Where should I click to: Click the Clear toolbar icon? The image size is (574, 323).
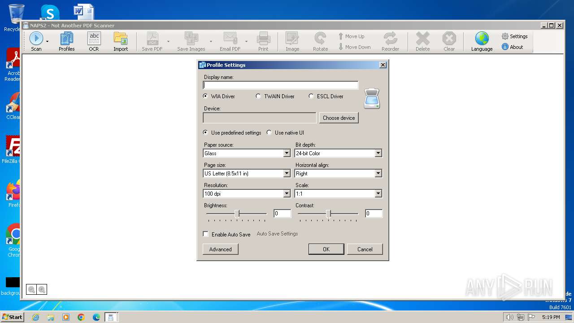click(x=449, y=42)
